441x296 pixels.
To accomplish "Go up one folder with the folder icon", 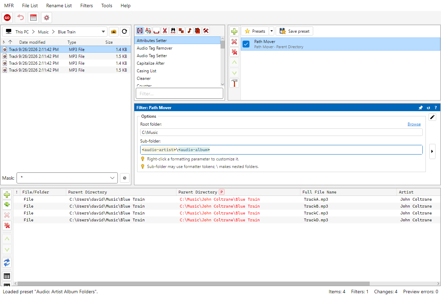I will (114, 32).
